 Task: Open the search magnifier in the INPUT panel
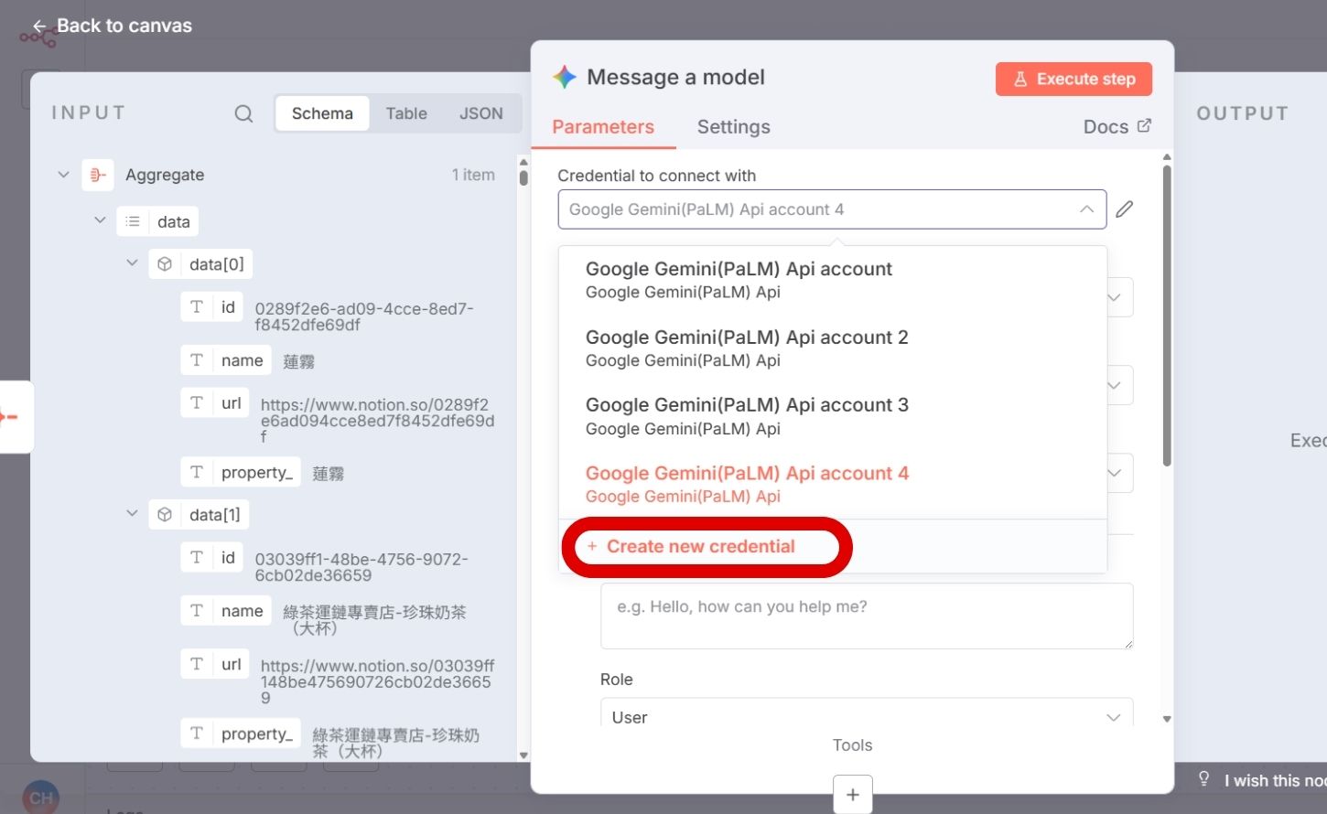(x=243, y=112)
